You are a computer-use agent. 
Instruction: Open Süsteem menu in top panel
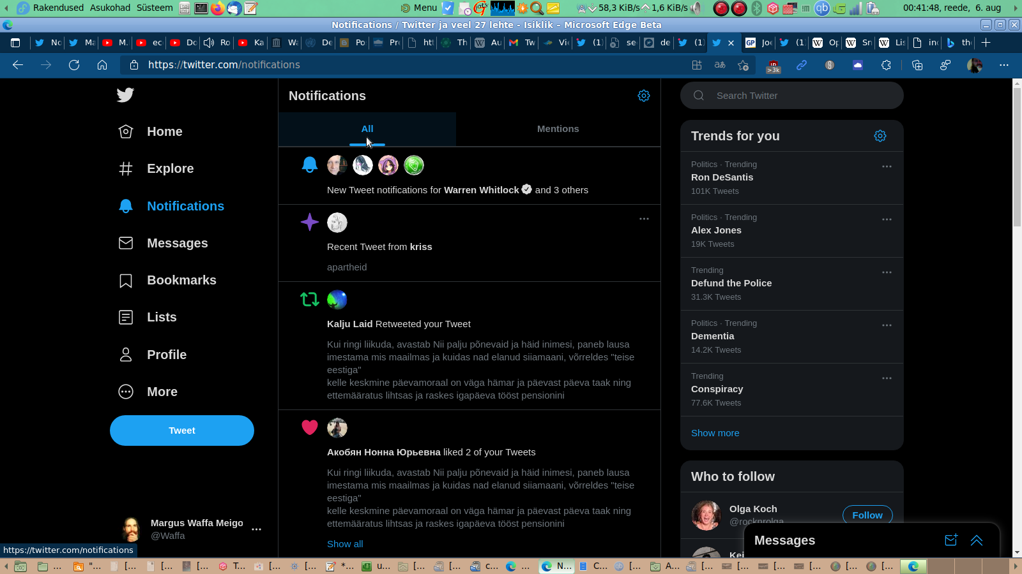pos(155,8)
